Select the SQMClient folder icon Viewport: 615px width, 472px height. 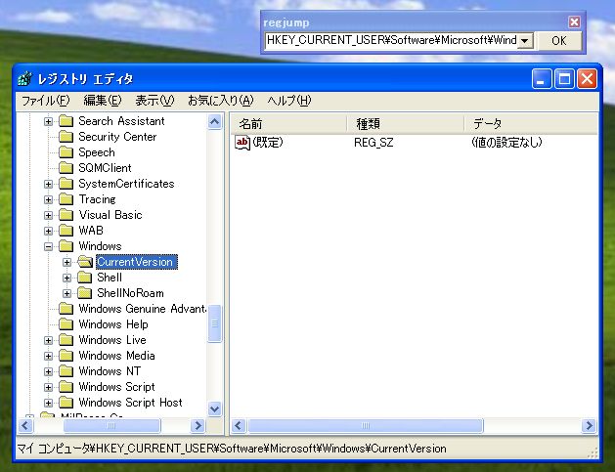point(66,168)
